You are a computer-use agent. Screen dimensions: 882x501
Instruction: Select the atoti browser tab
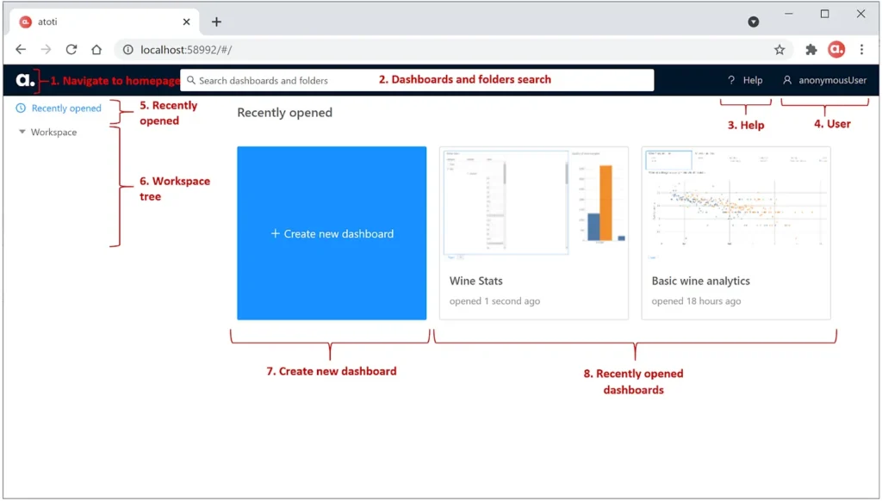tap(104, 22)
